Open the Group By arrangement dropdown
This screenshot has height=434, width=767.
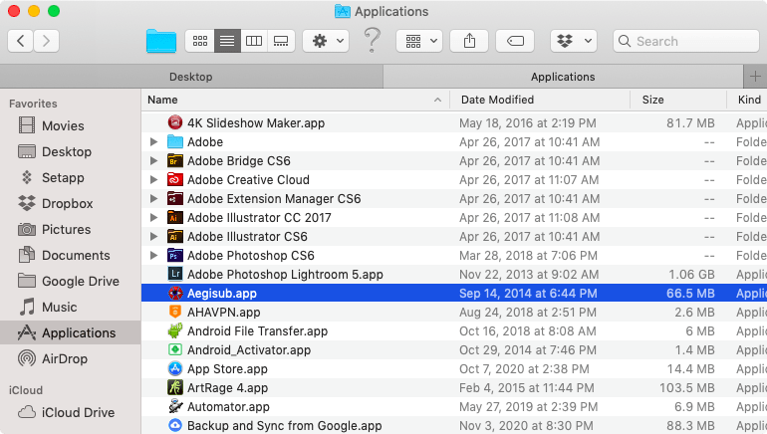(x=419, y=41)
